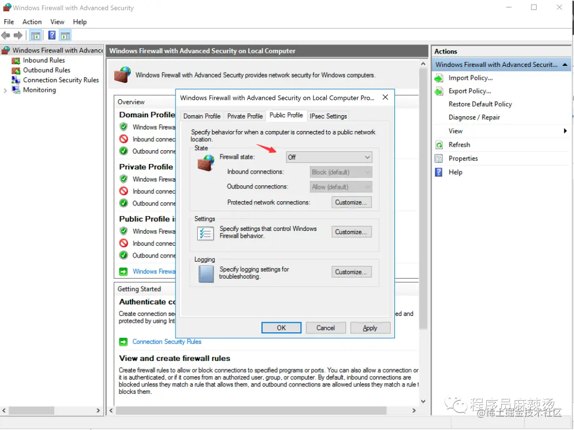Expand the View submenu arrow in Actions

565,131
